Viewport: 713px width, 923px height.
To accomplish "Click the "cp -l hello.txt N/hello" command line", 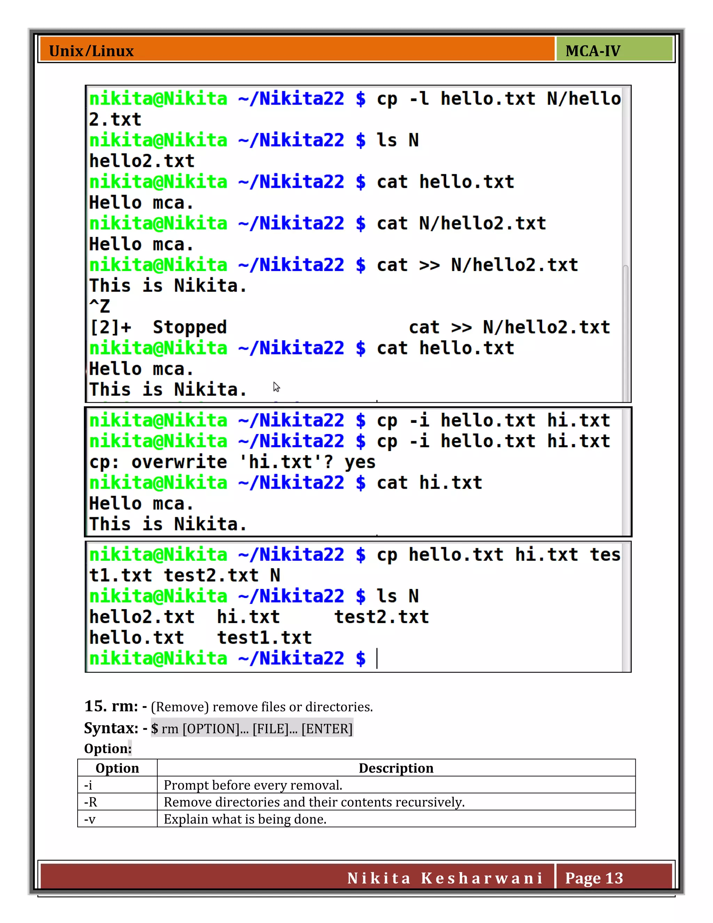I will tap(355, 99).
